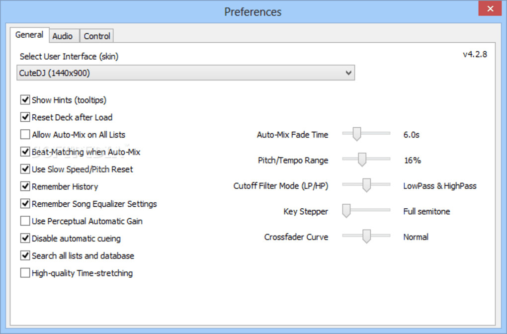
Task: Click the Key Stepper slider handle
Action: click(346, 211)
